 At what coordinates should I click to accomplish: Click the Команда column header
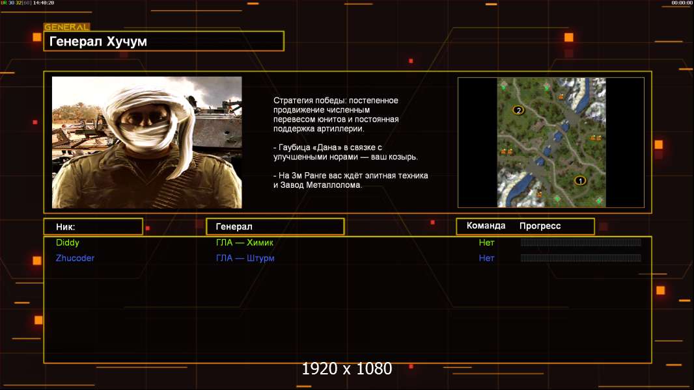coord(486,226)
